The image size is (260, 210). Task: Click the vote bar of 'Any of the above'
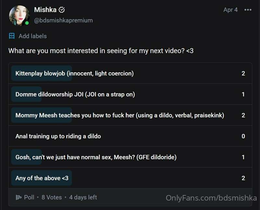pyautogui.click(x=42, y=178)
